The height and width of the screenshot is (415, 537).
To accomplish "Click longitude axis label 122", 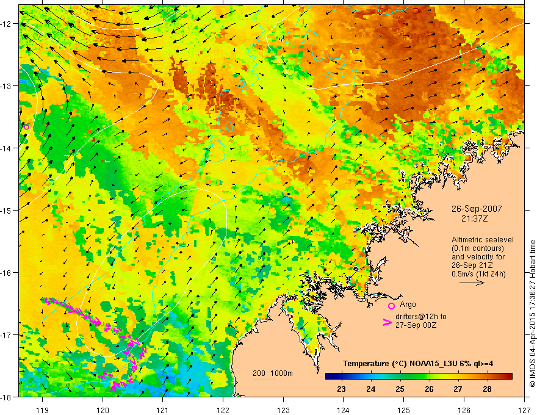I will 223,410.
